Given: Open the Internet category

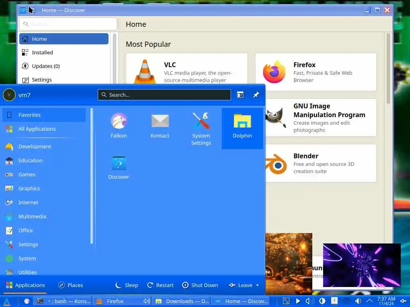Looking at the screenshot, I should (44, 202).
